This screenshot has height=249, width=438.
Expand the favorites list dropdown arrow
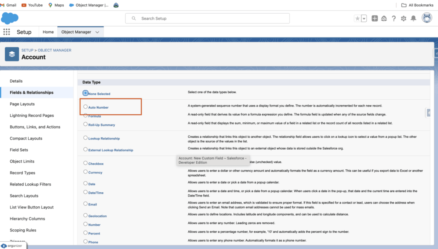[363, 18]
